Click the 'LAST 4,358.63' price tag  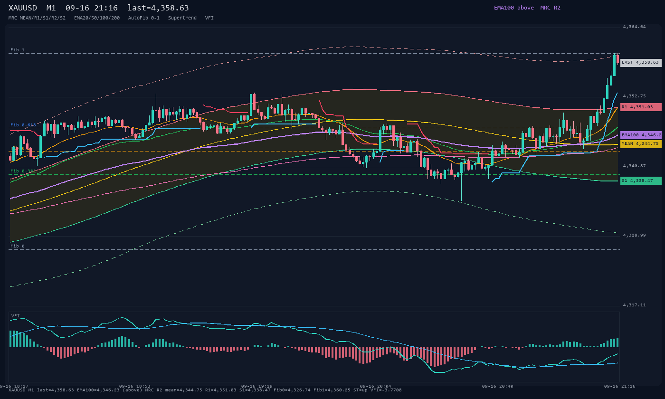pyautogui.click(x=641, y=62)
